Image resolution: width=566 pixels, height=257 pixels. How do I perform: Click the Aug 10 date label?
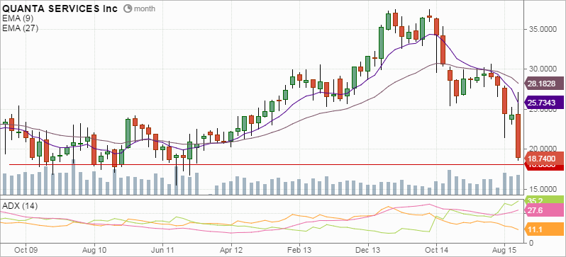coord(94,249)
